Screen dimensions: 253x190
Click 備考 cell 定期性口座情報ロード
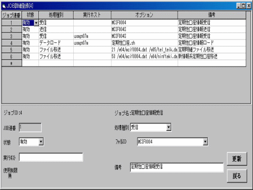coord(212,43)
